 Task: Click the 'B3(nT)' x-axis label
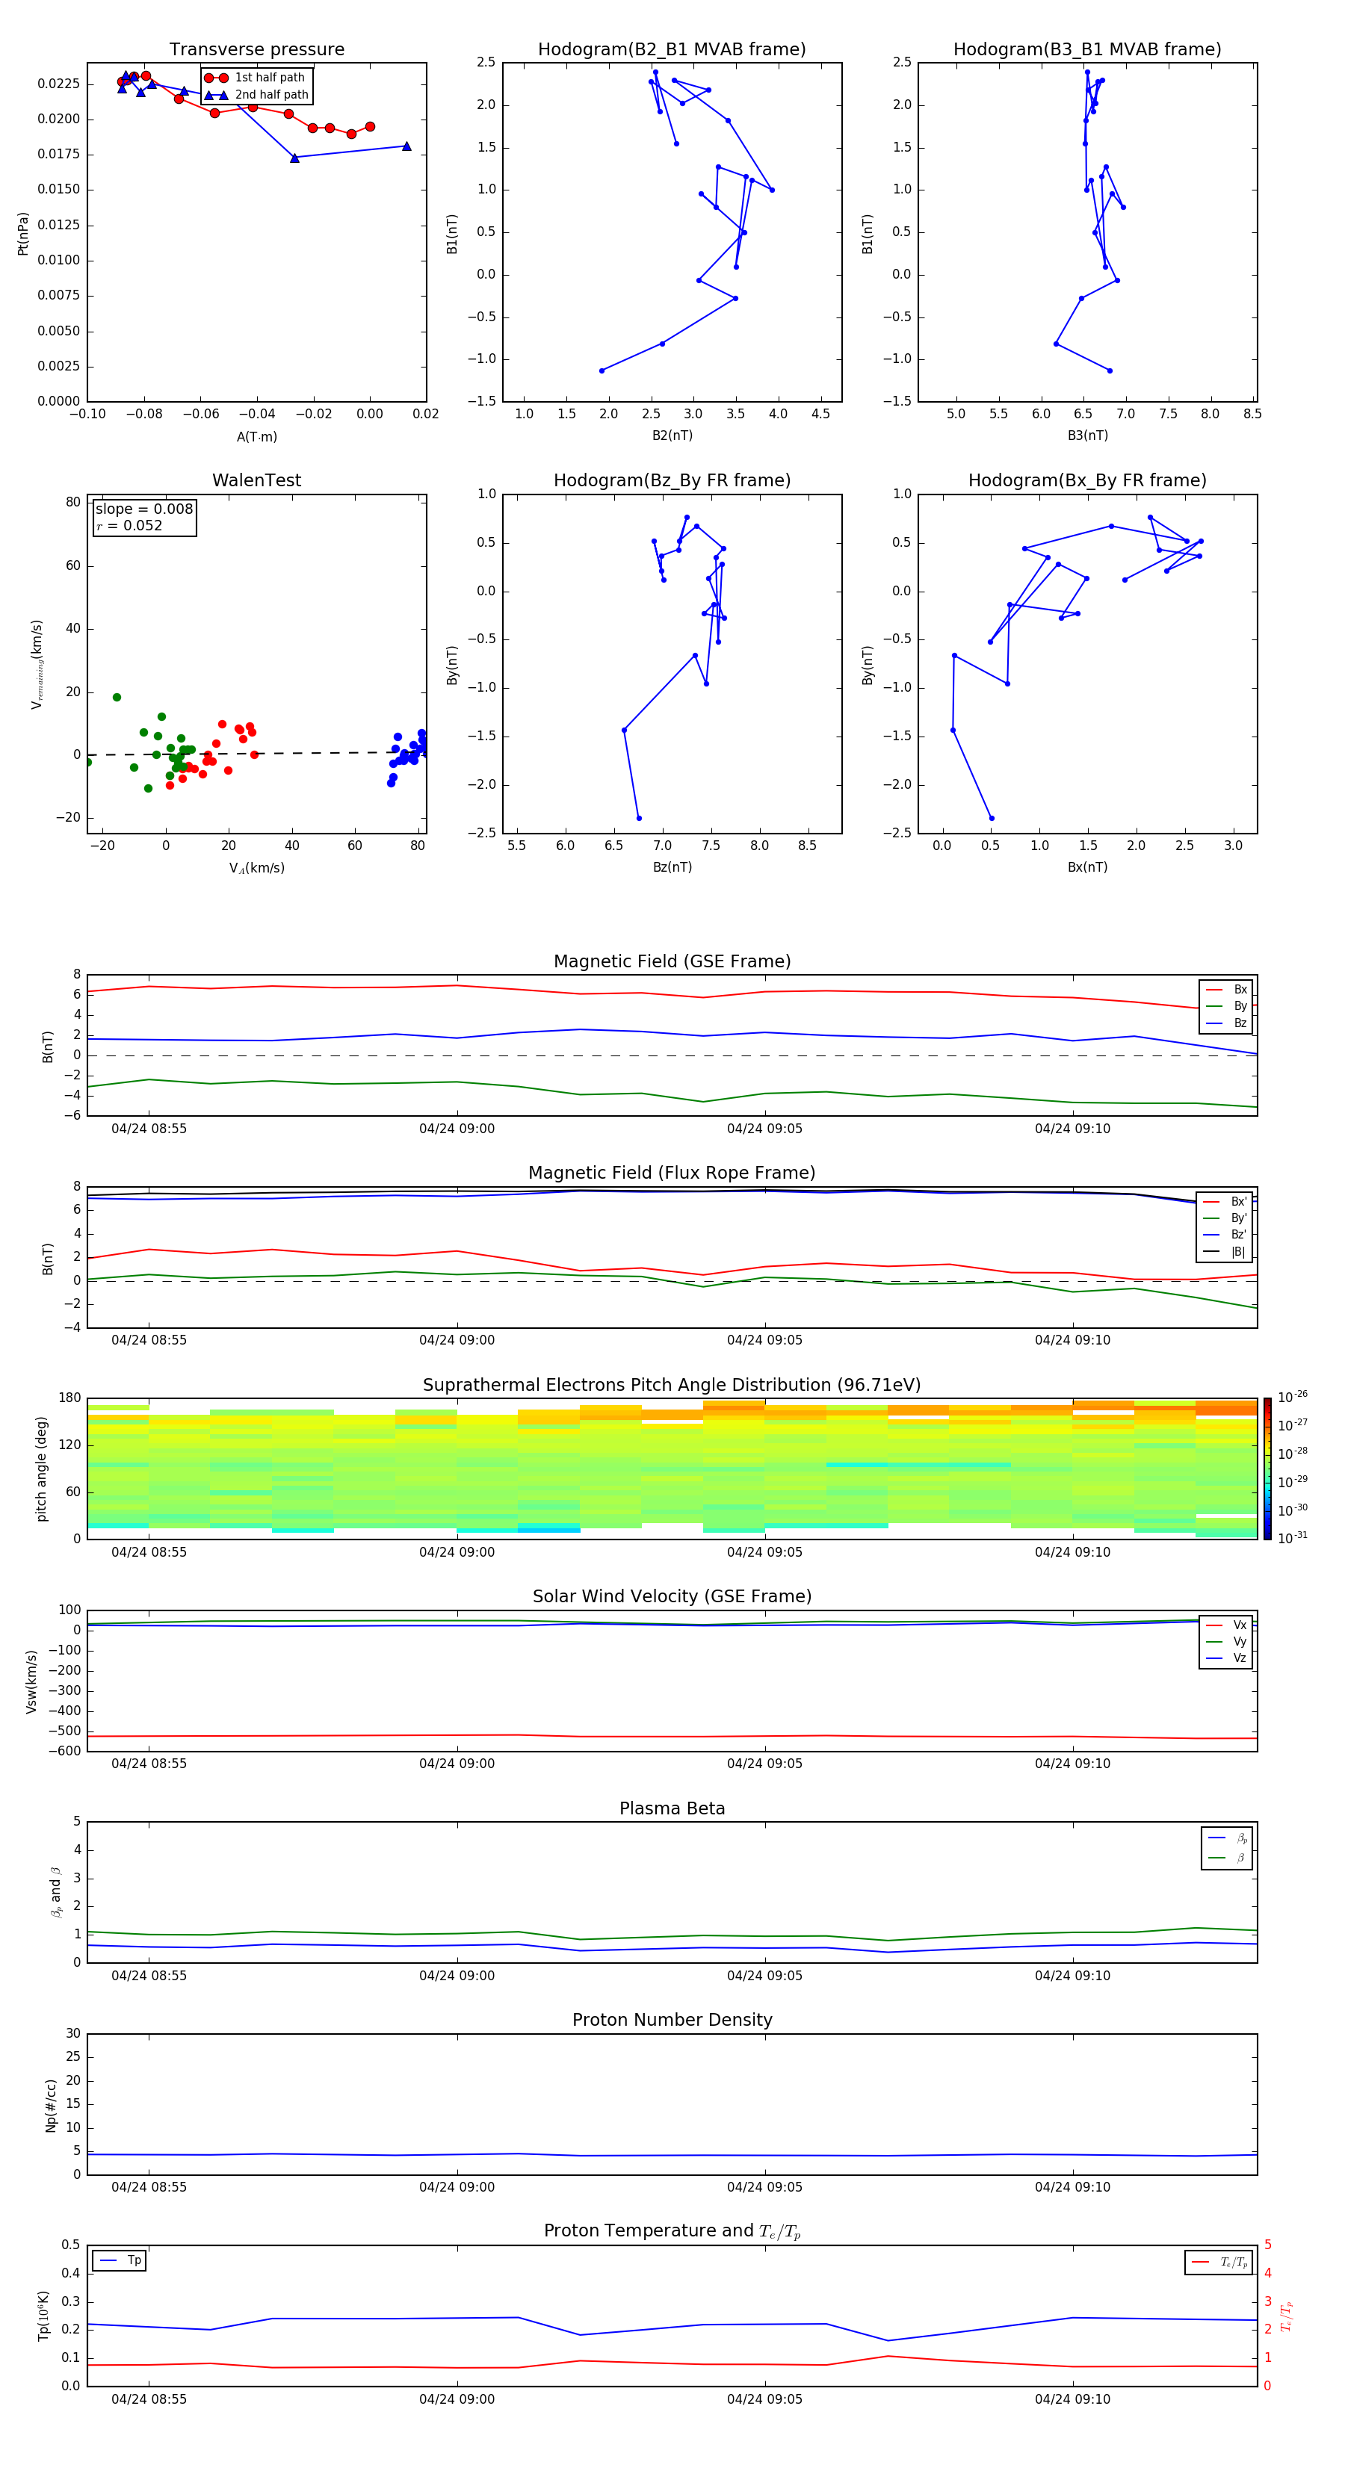tap(1087, 436)
